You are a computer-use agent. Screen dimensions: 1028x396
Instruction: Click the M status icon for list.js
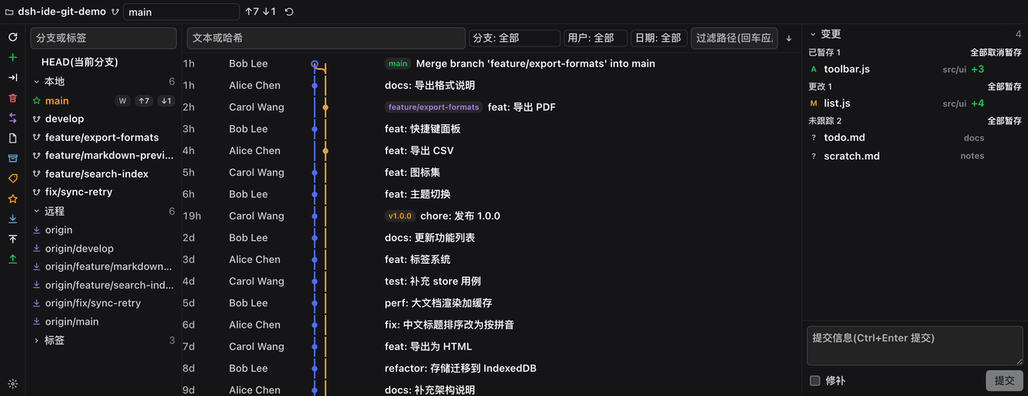click(814, 103)
